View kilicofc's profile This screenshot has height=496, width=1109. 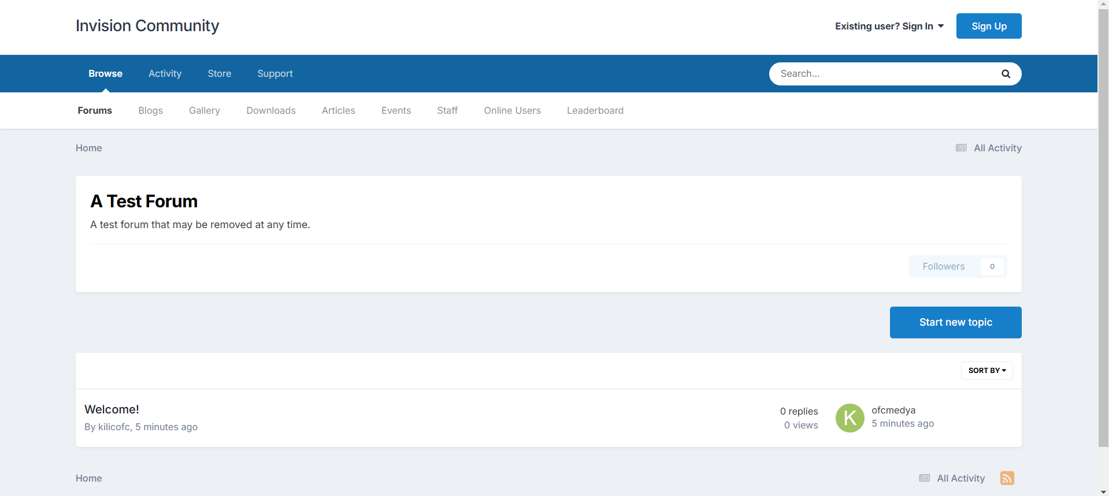tap(114, 427)
